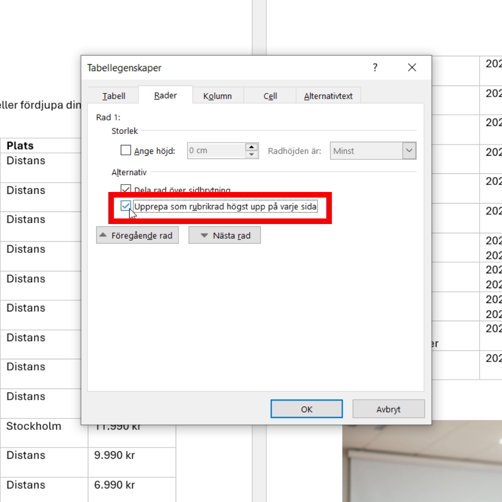Increase row height with up spinner arrow
The width and height of the screenshot is (502, 502).
[x=251, y=147]
